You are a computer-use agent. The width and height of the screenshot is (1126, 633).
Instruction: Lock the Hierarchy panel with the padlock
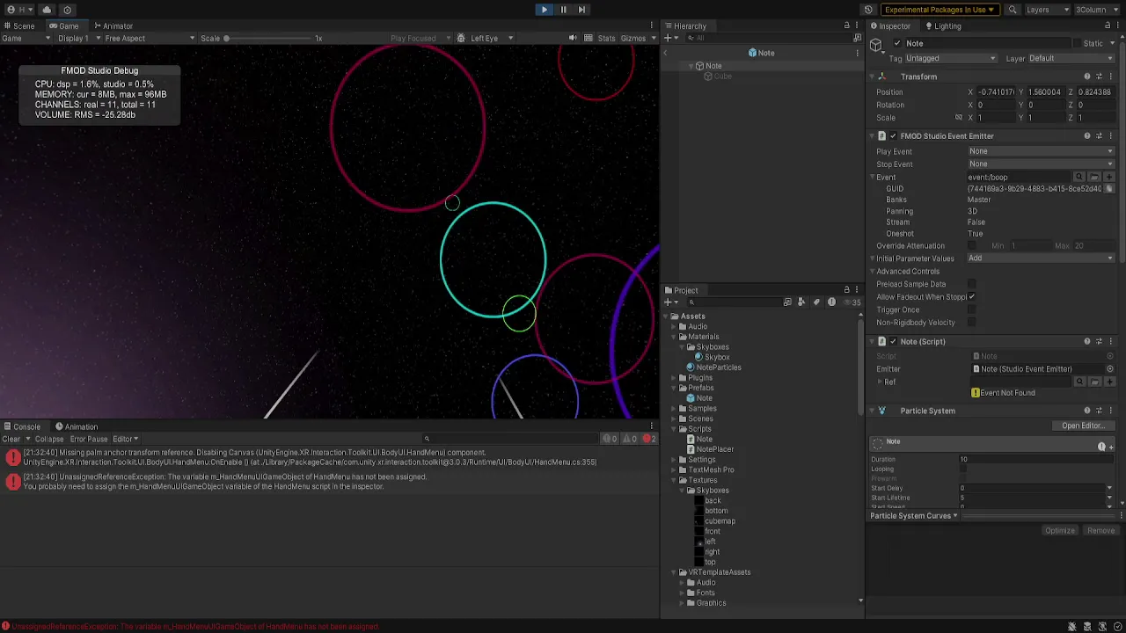pyautogui.click(x=846, y=25)
